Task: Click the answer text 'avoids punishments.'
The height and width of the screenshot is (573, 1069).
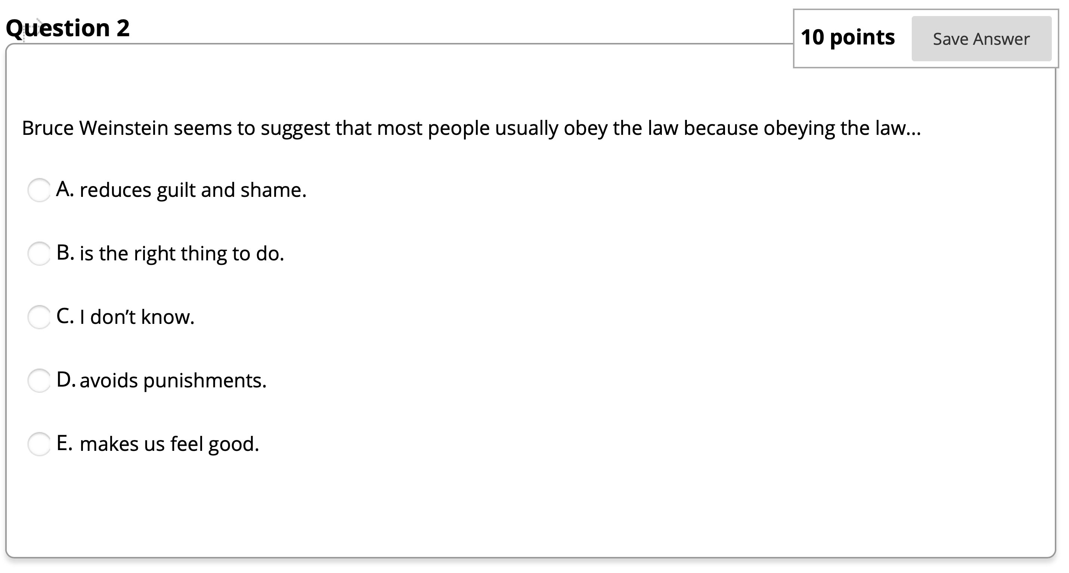Action: pos(173,381)
